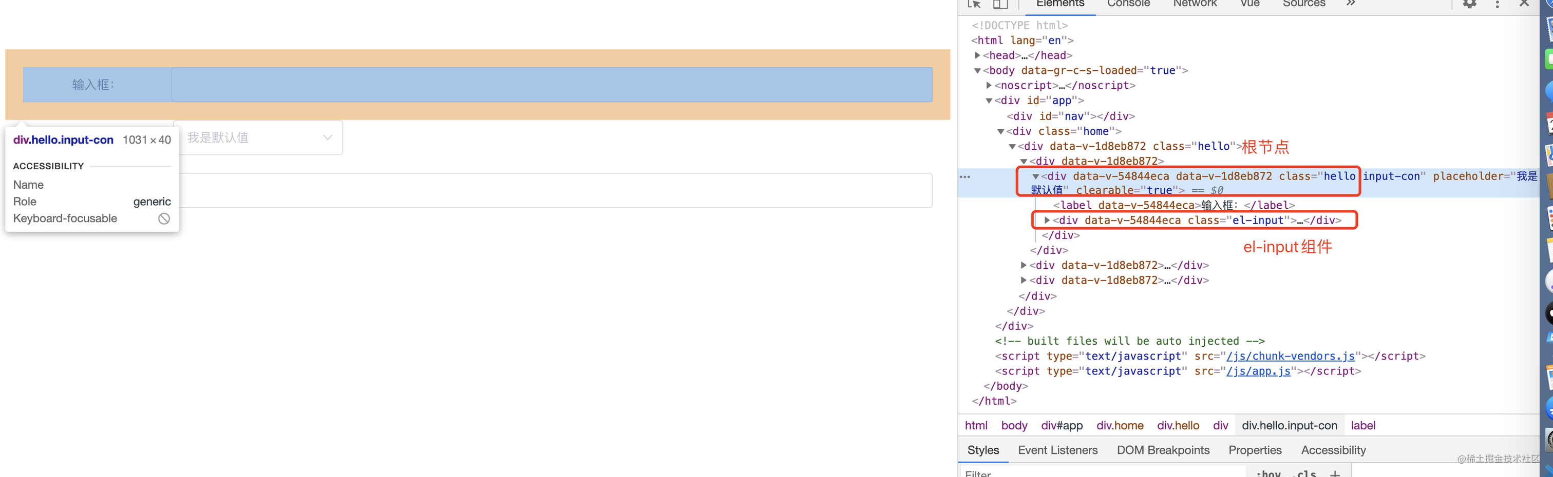Add a new style rule plus icon

pos(1335,473)
